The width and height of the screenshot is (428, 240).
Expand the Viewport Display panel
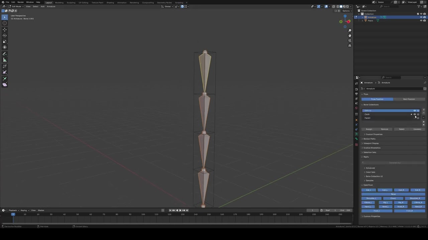click(371, 143)
